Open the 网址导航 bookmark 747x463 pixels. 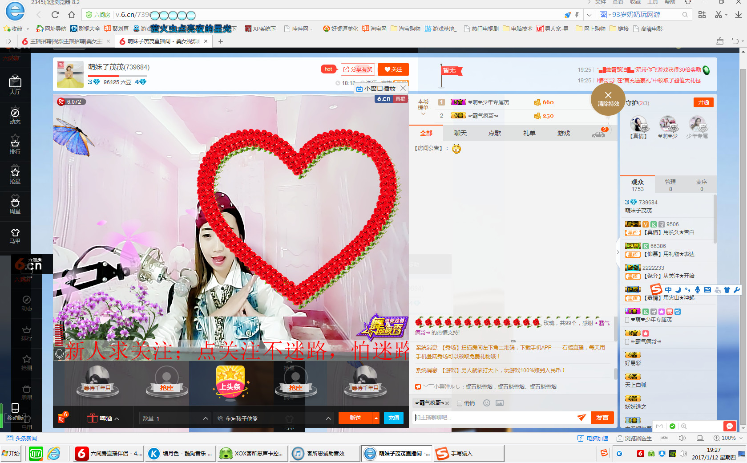[51, 29]
